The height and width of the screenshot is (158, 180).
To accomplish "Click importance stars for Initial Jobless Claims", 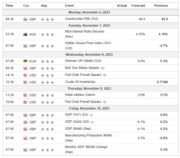I will tap(47, 95).
